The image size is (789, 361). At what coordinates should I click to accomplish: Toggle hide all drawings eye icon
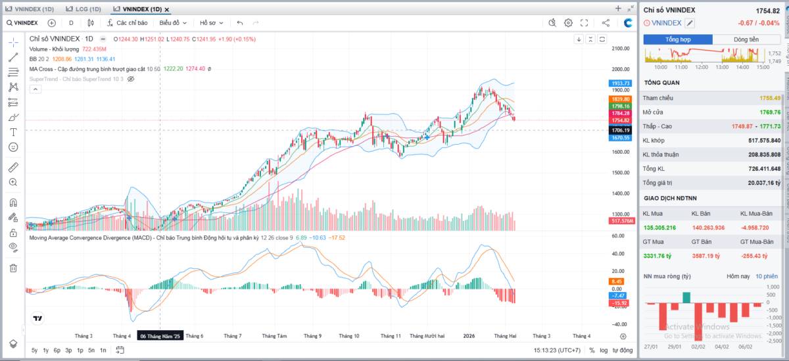(x=13, y=247)
